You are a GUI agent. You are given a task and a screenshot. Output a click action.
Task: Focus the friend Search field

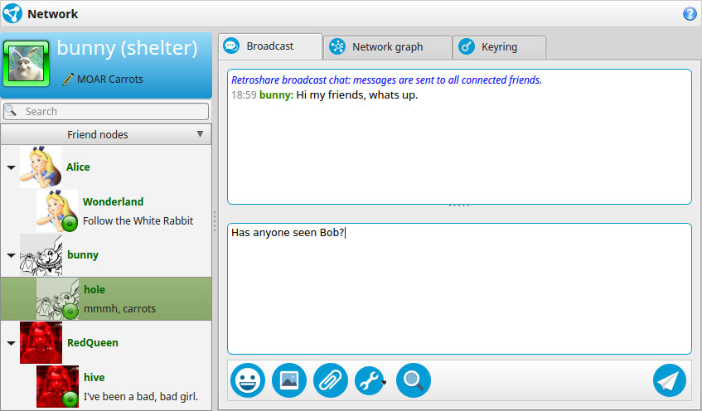click(106, 112)
